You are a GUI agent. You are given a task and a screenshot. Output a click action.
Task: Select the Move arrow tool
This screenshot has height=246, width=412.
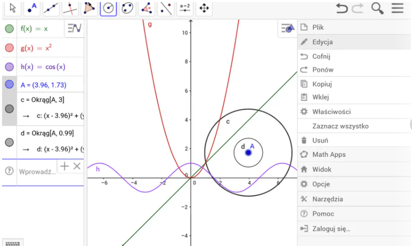[x=13, y=8]
